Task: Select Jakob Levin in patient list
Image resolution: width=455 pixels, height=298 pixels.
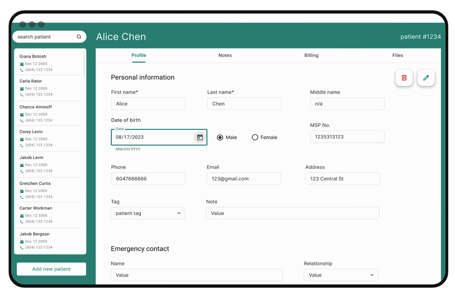Action: click(x=49, y=164)
